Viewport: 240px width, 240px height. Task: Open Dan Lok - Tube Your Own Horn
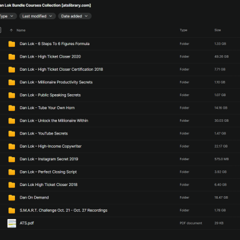pyautogui.click(x=47, y=108)
